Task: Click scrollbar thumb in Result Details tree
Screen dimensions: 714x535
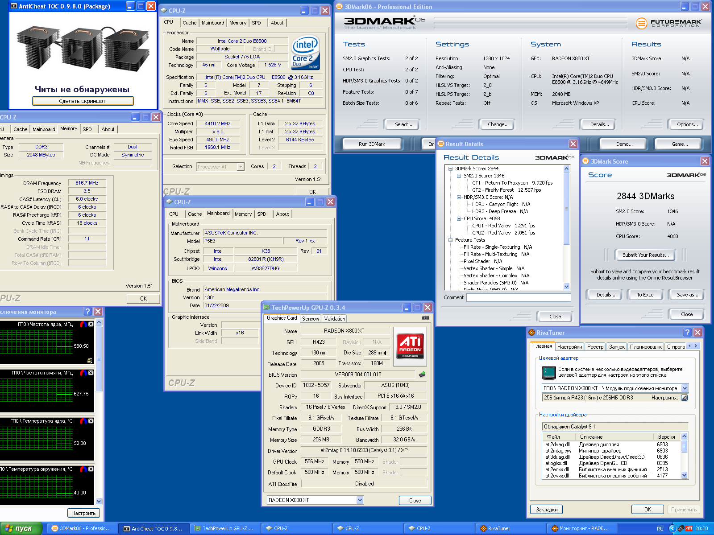Action: 567,209
